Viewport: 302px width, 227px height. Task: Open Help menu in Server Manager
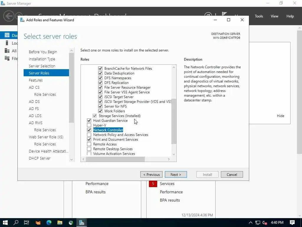[x=290, y=16]
